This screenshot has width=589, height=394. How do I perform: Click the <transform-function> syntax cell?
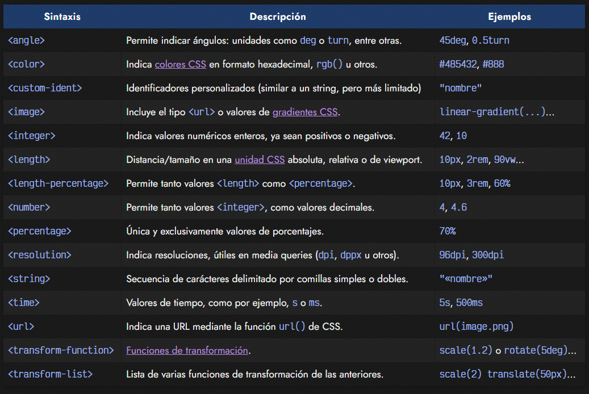[x=61, y=350]
